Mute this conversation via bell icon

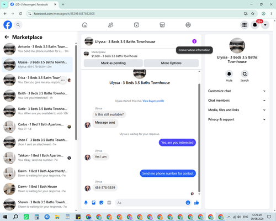pyautogui.click(x=229, y=74)
